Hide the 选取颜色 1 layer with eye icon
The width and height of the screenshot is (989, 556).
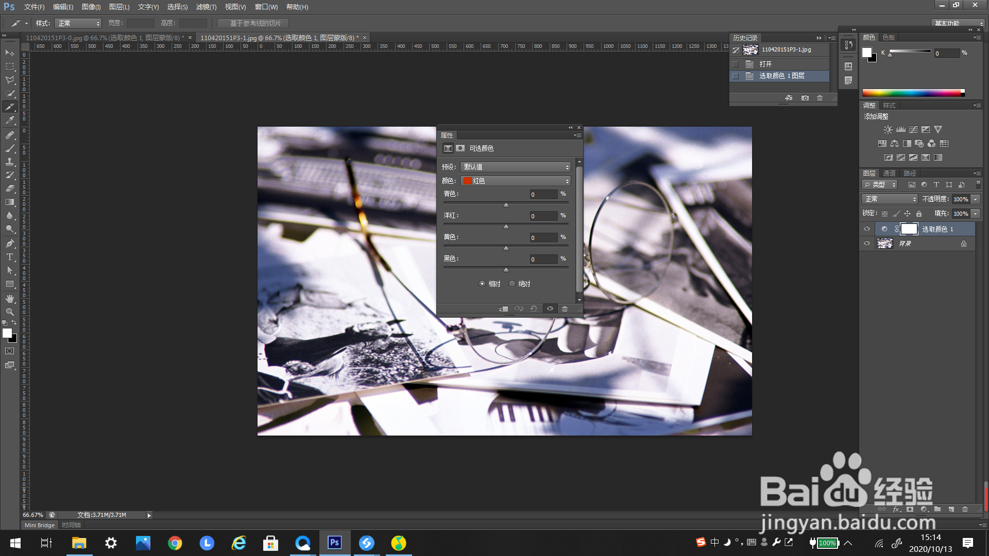[867, 229]
